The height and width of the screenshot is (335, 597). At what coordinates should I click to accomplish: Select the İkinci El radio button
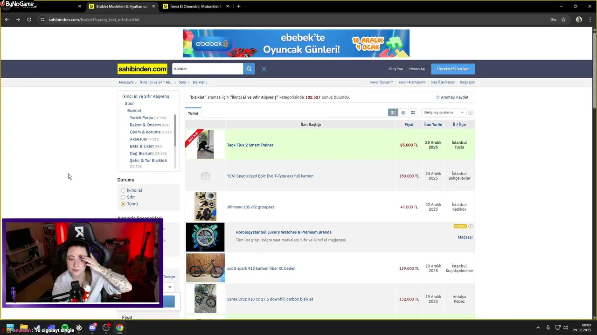pos(123,190)
